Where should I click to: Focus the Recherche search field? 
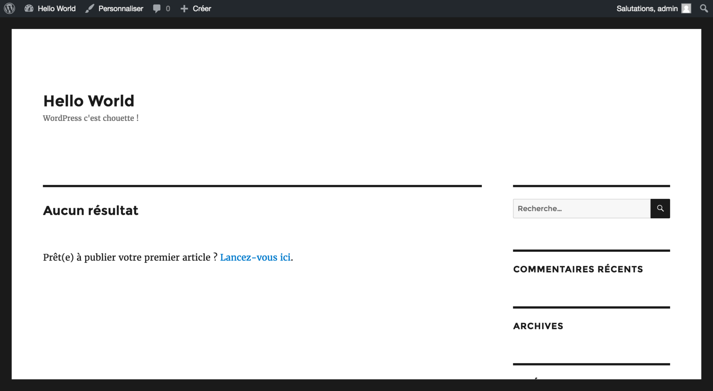point(581,209)
